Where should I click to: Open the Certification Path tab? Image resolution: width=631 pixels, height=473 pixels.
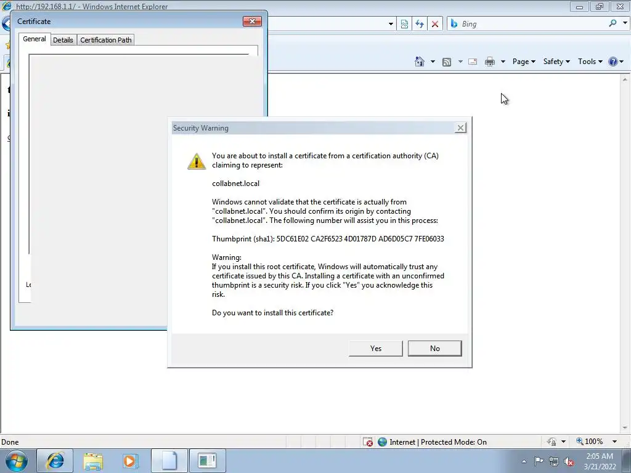(106, 40)
